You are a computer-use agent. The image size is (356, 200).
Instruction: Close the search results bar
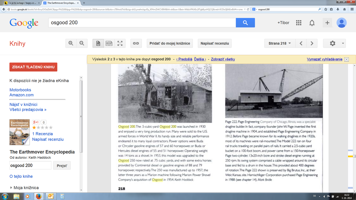(x=347, y=59)
